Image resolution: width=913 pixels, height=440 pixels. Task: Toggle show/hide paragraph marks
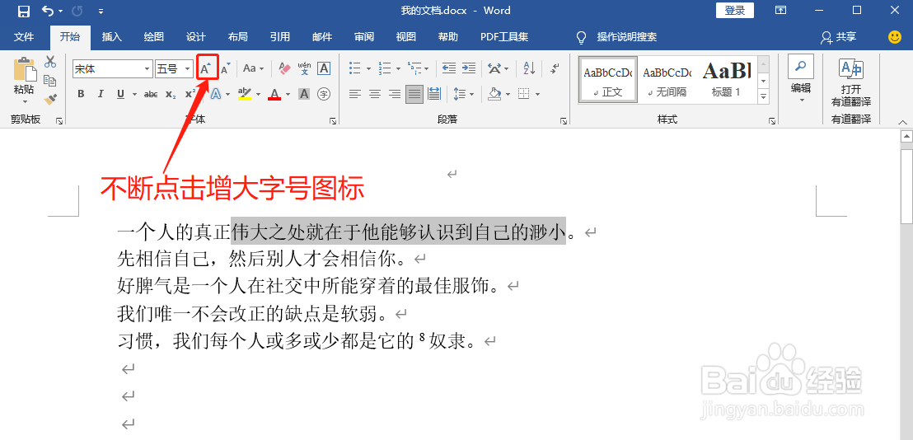[555, 68]
